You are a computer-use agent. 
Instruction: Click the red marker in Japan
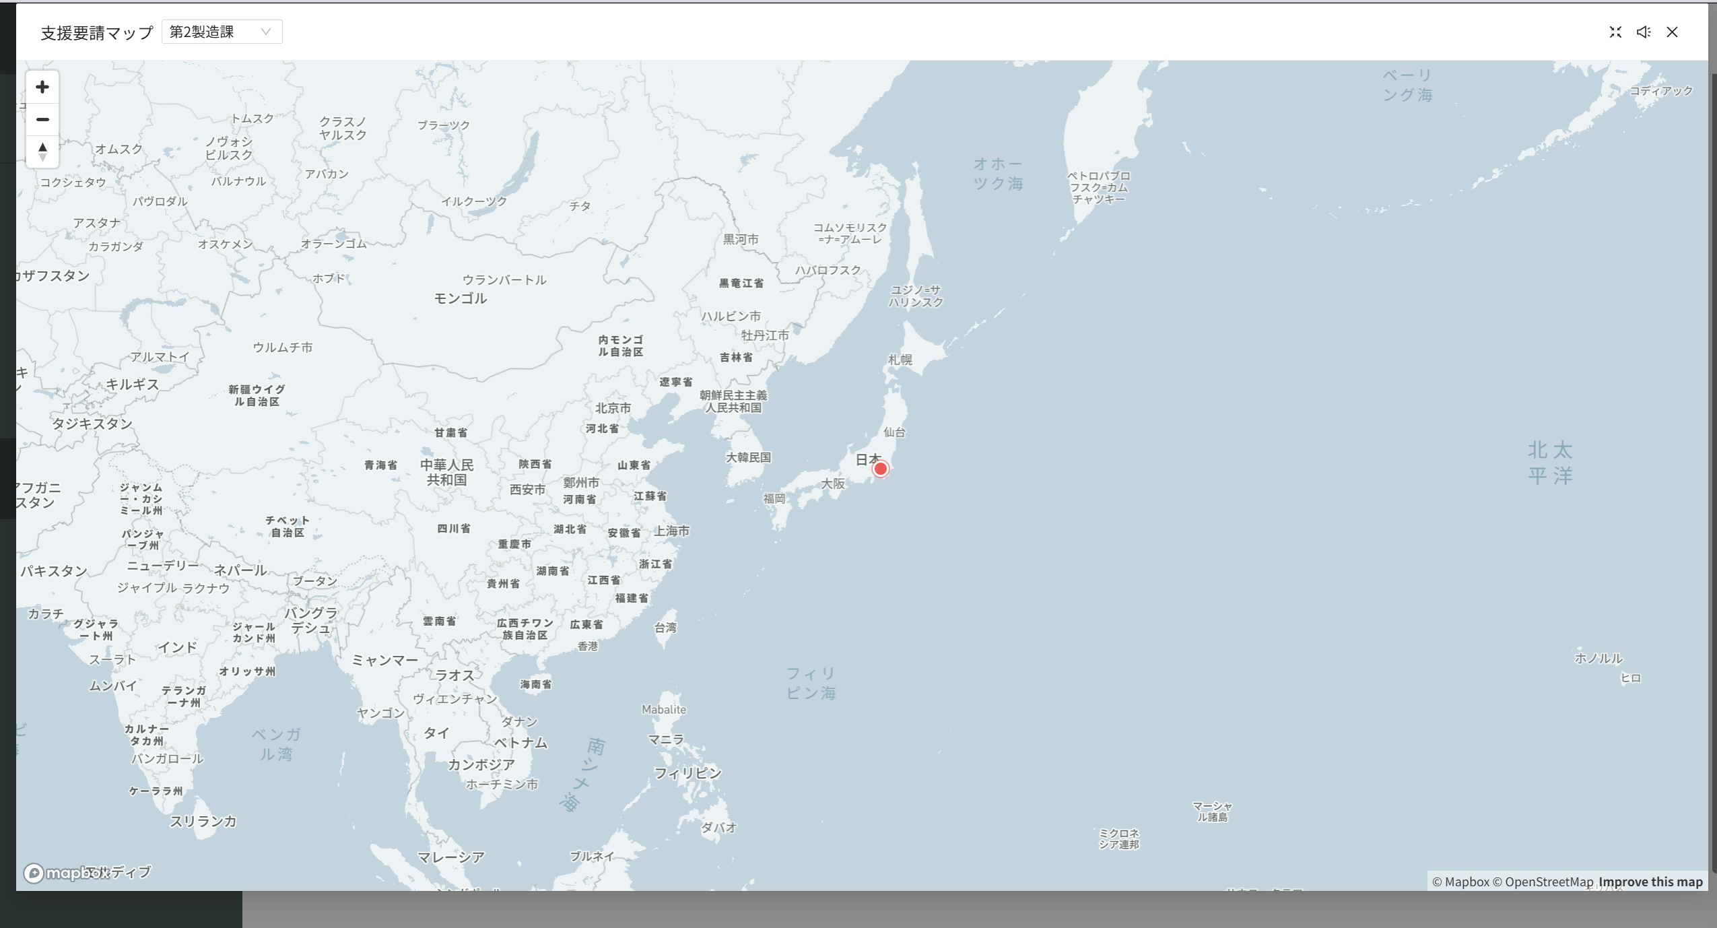pyautogui.click(x=880, y=469)
